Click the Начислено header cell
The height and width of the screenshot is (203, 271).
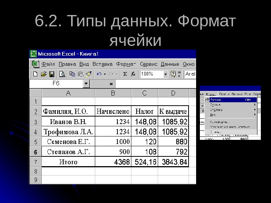(x=113, y=111)
